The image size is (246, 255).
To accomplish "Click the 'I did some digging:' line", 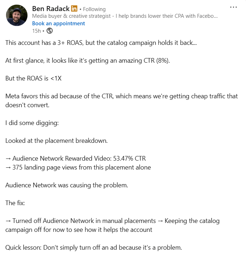I will tap(32, 123).
